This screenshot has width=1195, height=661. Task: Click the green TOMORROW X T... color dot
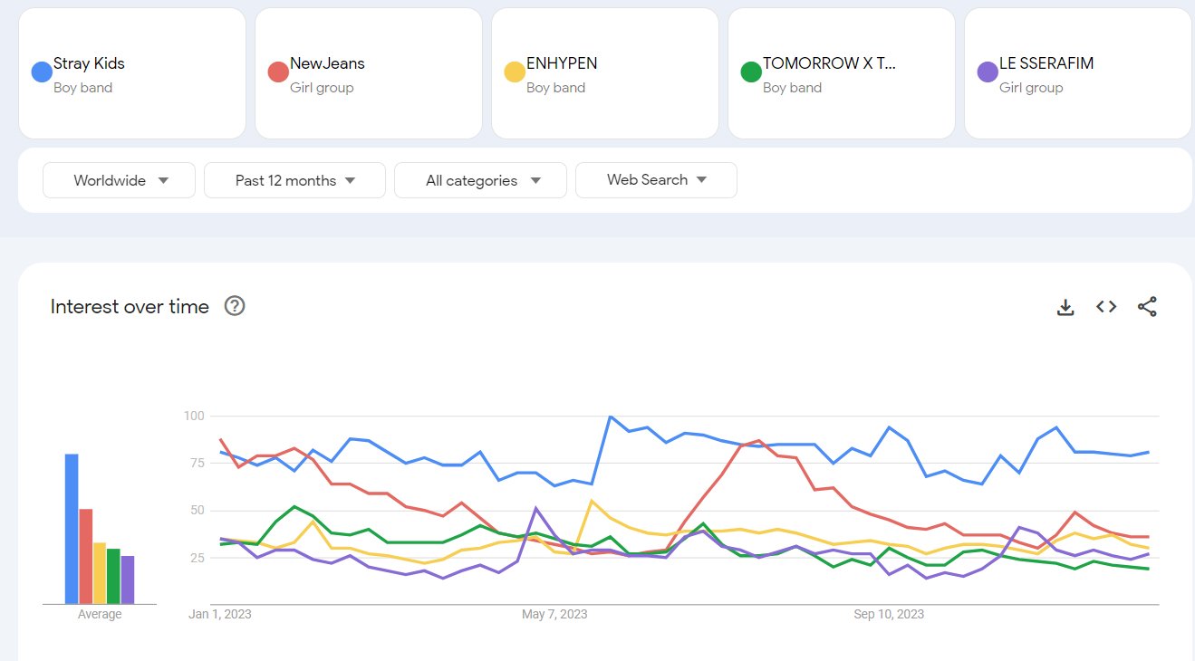(751, 72)
